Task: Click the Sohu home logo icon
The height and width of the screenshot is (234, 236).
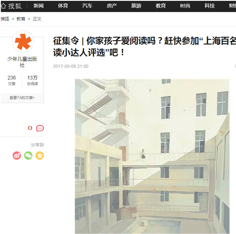Action: [11, 6]
